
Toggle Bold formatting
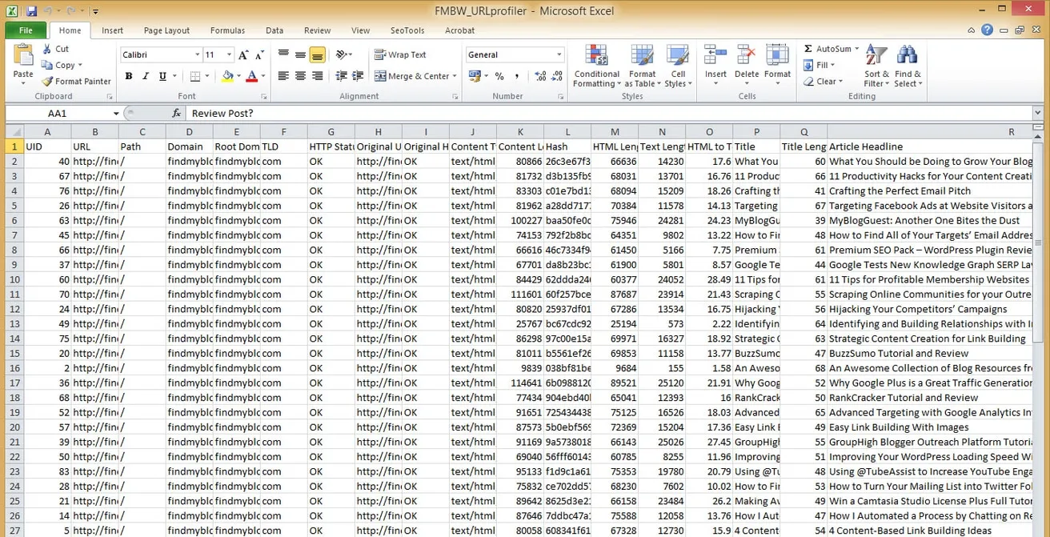129,76
